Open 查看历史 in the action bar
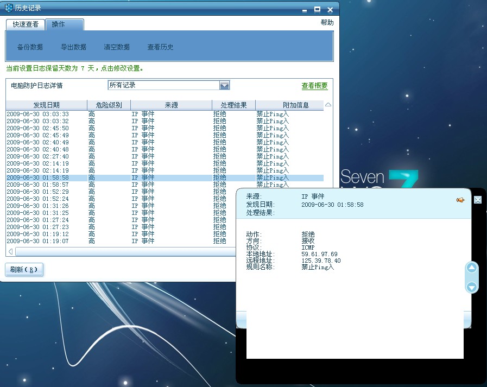This screenshot has width=487, height=387. [160, 47]
